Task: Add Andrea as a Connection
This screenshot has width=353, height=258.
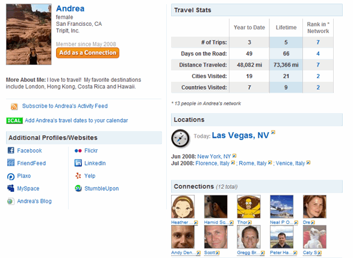Action: tap(87, 53)
